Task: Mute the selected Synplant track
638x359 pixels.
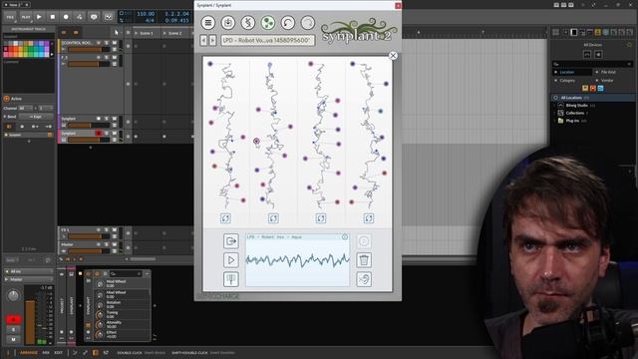Action: point(115,134)
